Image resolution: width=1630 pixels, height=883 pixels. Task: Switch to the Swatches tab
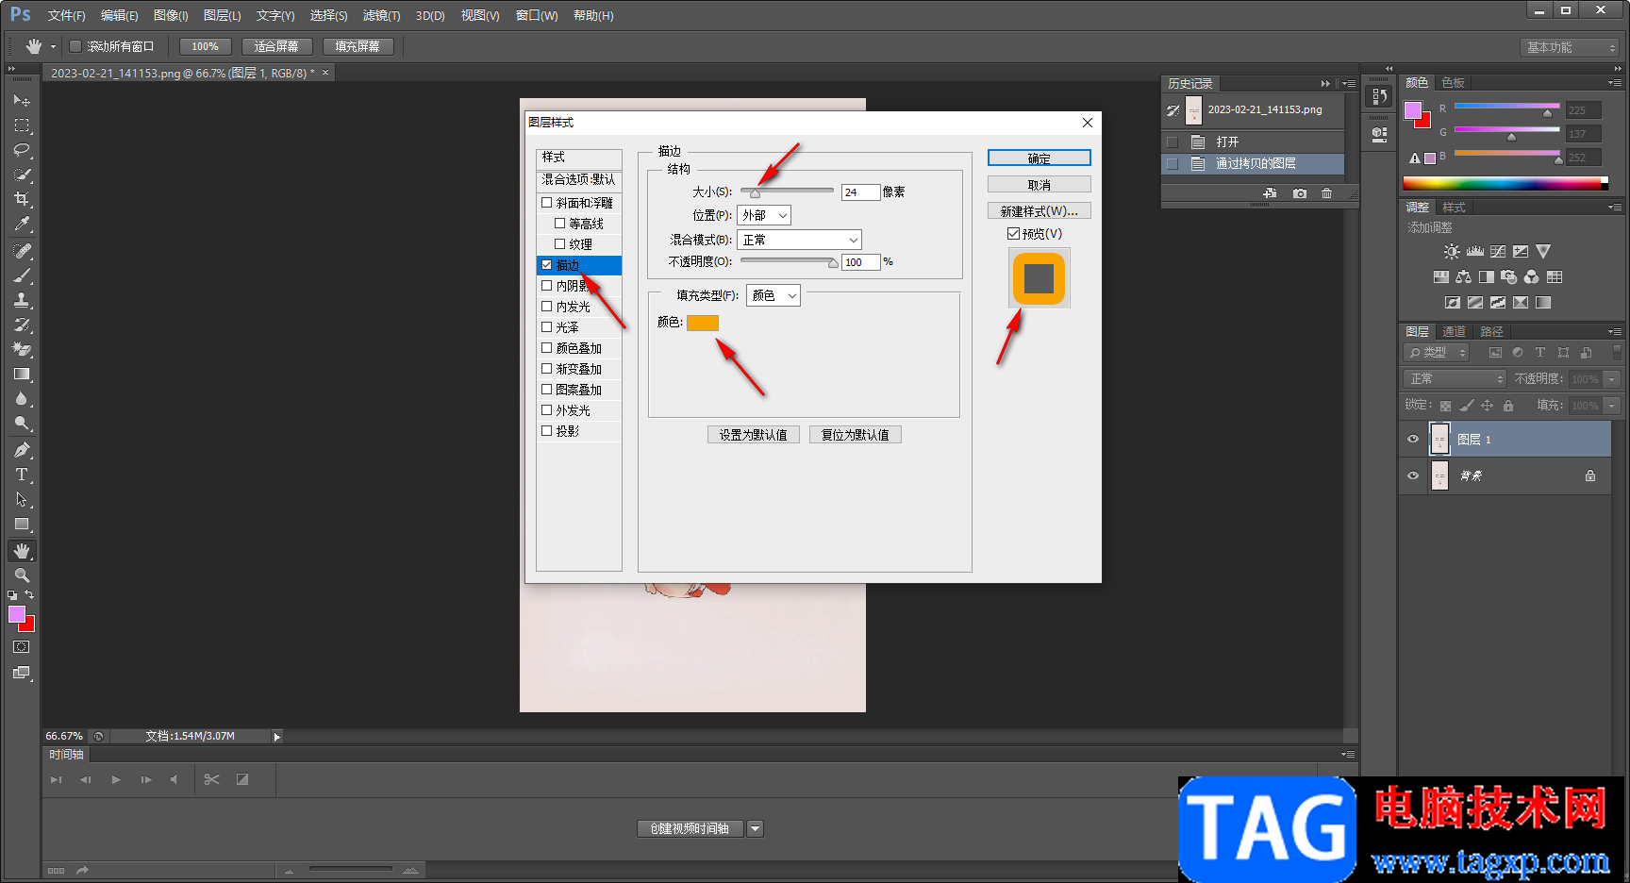[1454, 82]
